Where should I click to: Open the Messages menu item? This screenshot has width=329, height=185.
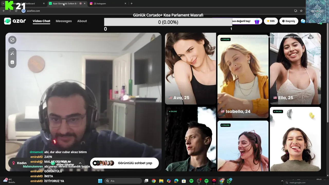pyautogui.click(x=64, y=21)
